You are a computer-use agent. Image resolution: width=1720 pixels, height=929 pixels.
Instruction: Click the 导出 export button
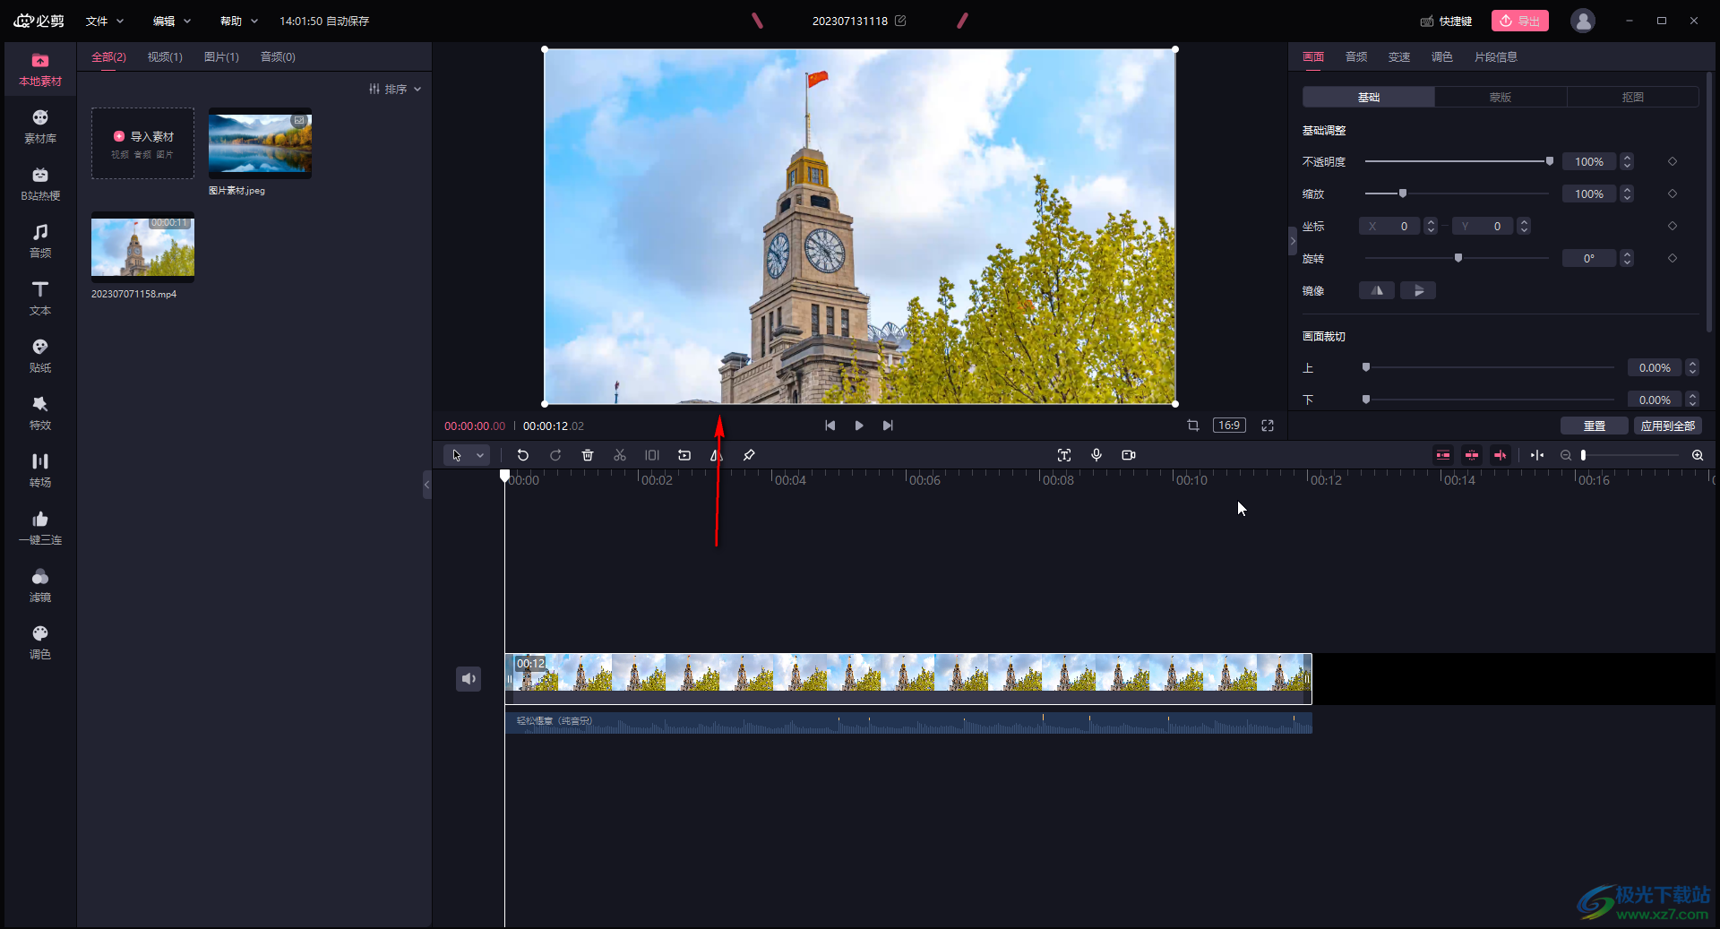1520,21
